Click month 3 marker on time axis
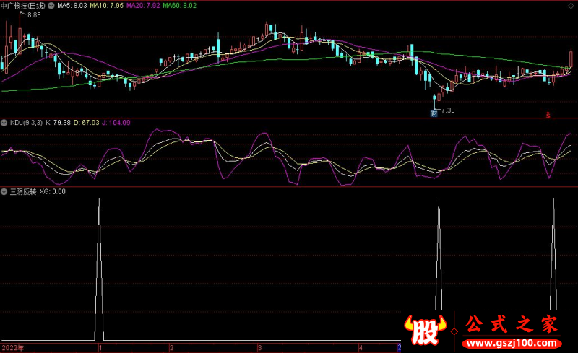 259,348
